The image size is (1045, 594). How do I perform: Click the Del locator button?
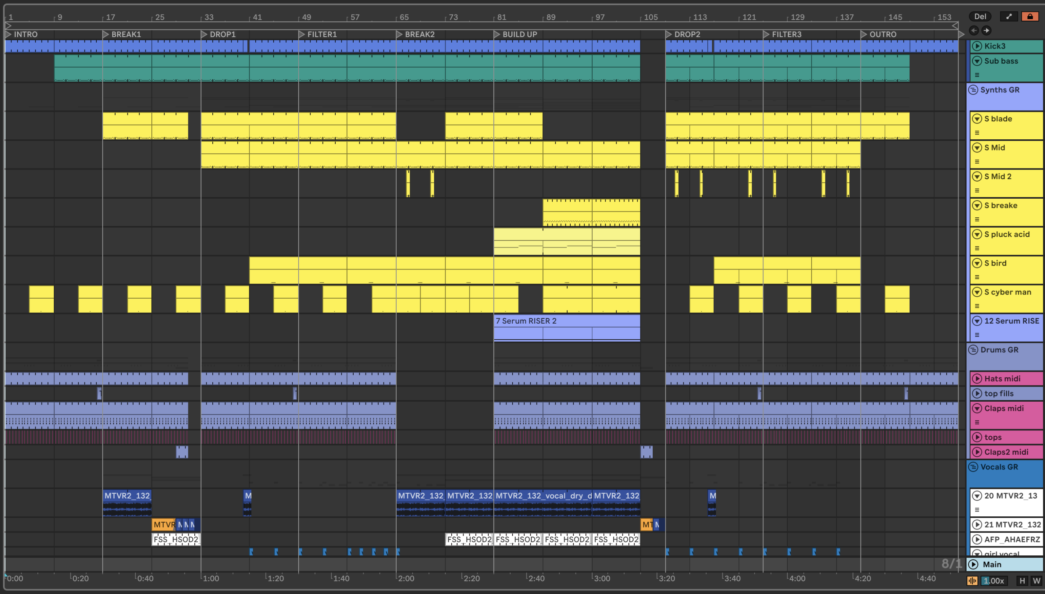(x=980, y=16)
